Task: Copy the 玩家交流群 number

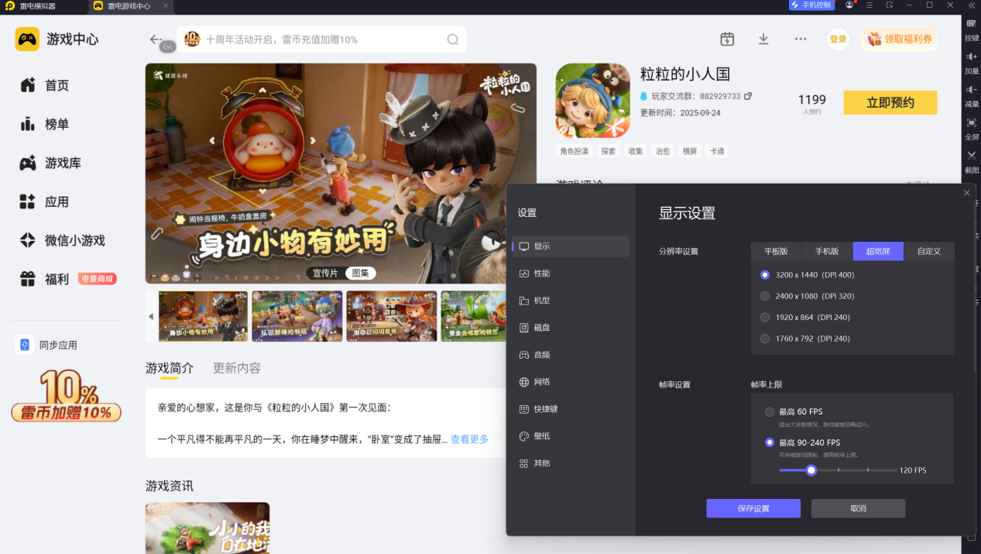Action: click(748, 96)
